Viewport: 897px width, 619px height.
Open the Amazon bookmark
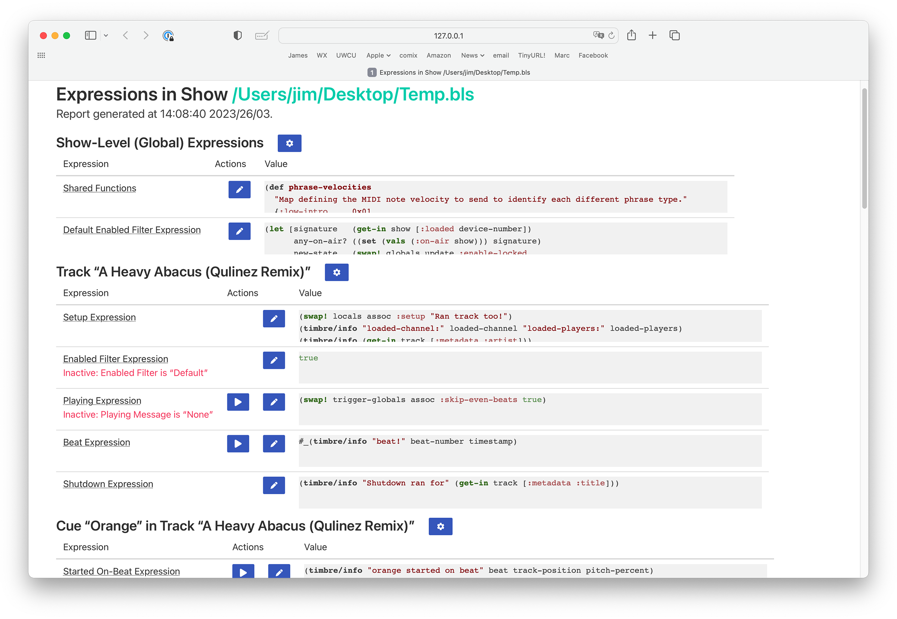click(439, 55)
